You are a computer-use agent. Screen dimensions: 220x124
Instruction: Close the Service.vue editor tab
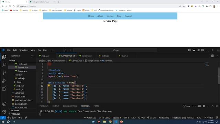click(x=74, y=56)
